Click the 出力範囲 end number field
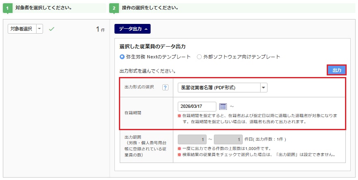 tap(228, 139)
